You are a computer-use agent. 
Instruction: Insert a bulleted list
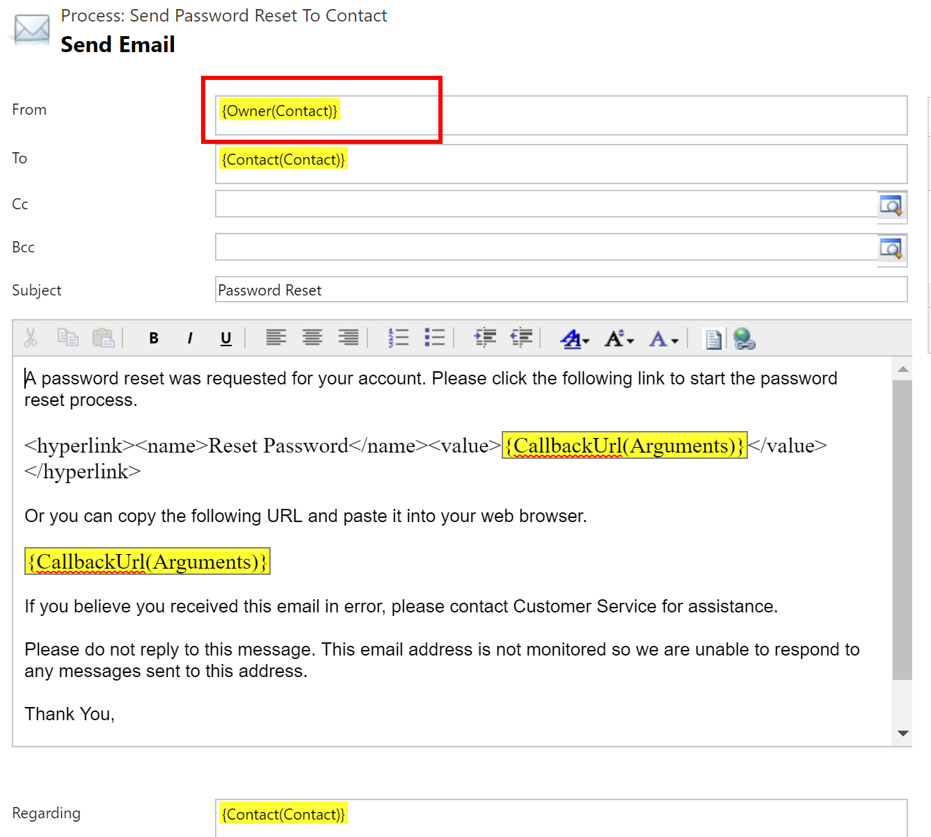435,338
